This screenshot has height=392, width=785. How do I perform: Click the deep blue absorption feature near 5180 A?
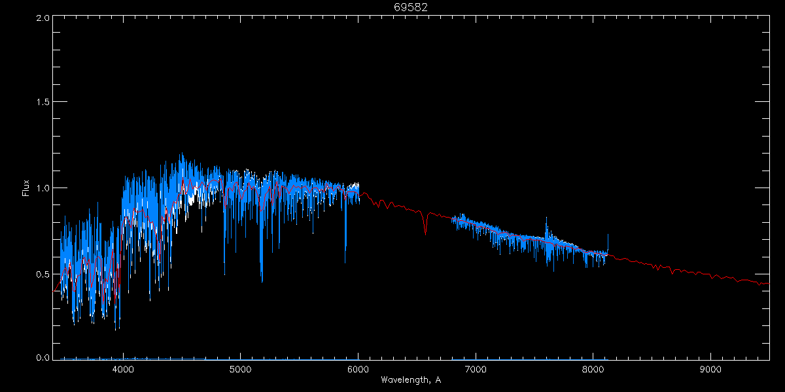(262, 248)
